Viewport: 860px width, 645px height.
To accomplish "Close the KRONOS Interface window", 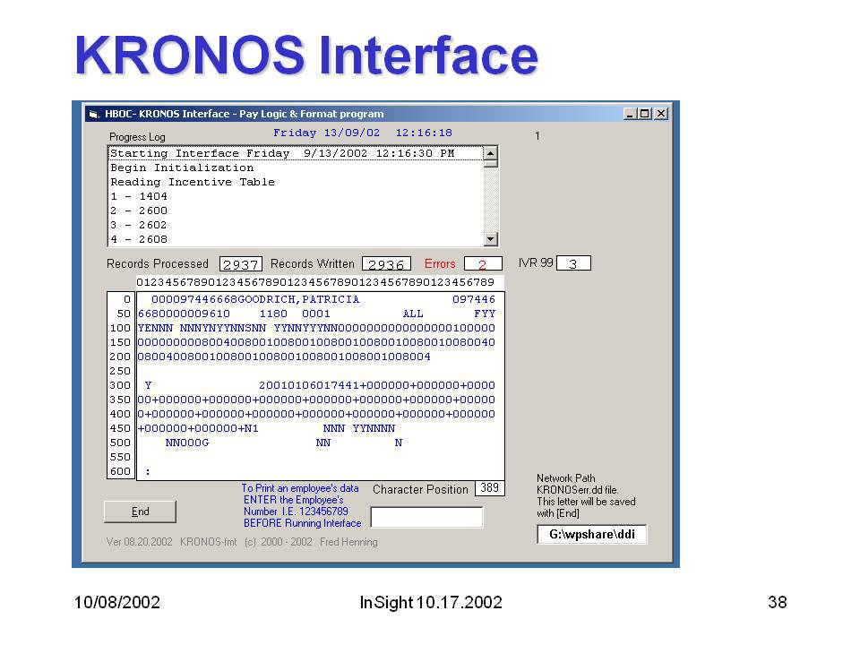I will coord(661,114).
